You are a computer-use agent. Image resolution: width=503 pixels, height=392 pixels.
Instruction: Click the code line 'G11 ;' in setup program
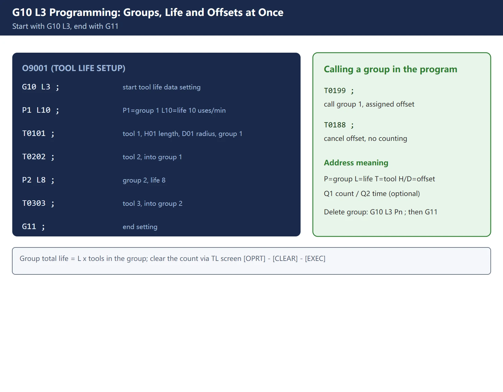(x=33, y=227)
